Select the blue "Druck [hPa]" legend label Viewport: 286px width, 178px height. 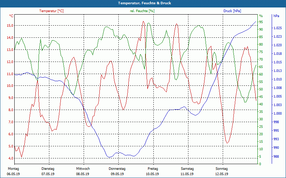pos(232,11)
